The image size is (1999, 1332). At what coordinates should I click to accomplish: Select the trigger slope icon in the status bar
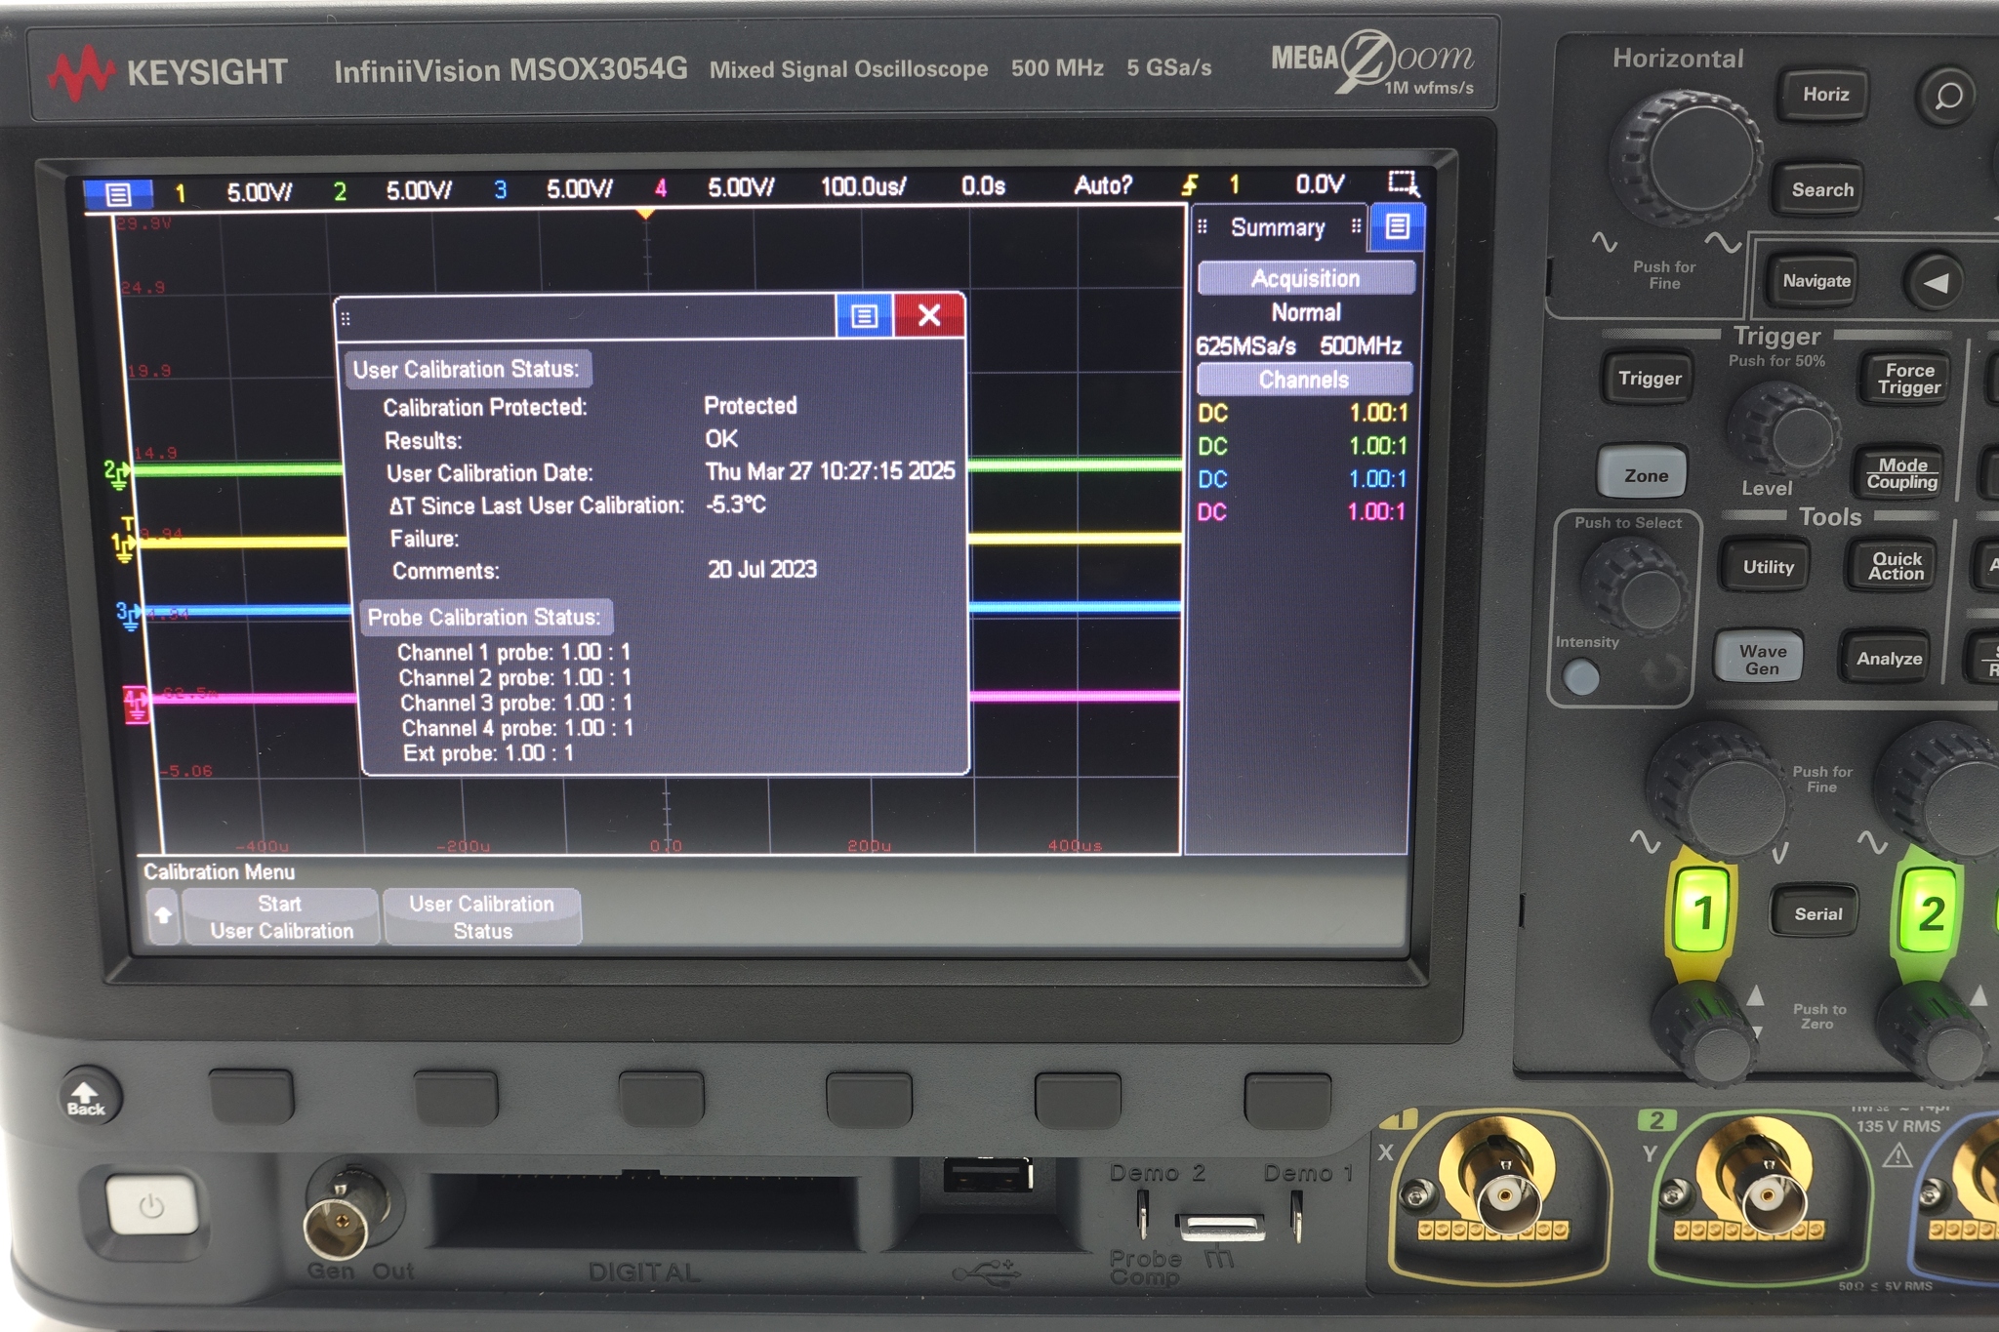[1191, 185]
